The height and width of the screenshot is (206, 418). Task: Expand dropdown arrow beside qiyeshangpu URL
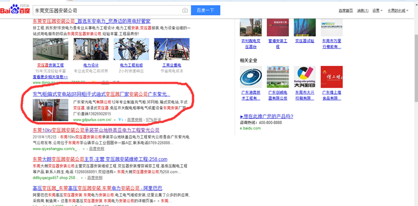click(x=84, y=149)
